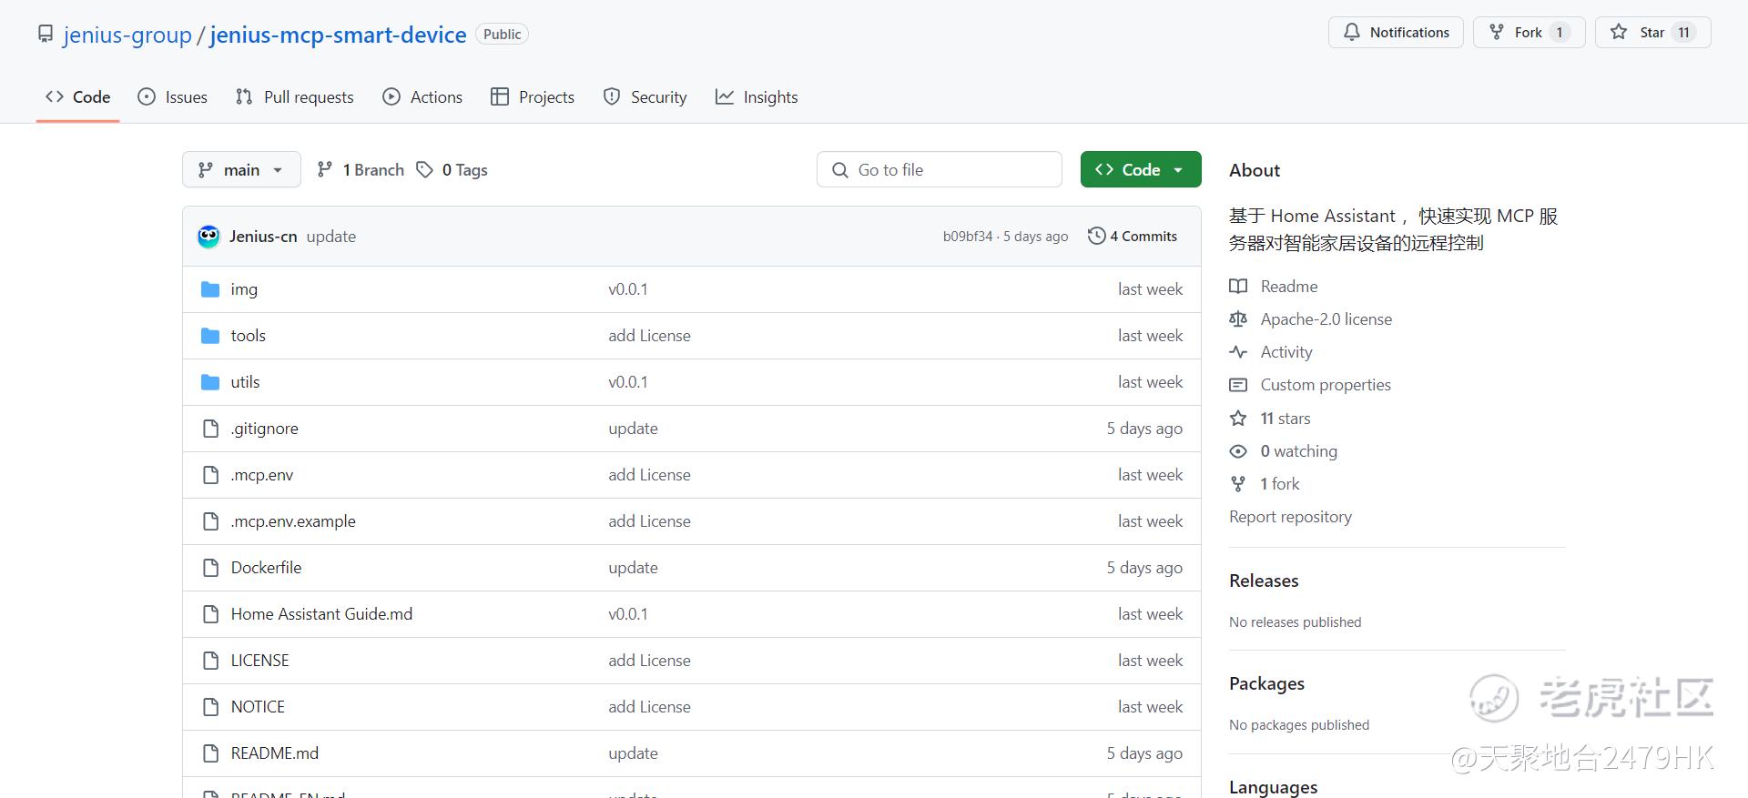Open the img folder icon

[210, 289]
